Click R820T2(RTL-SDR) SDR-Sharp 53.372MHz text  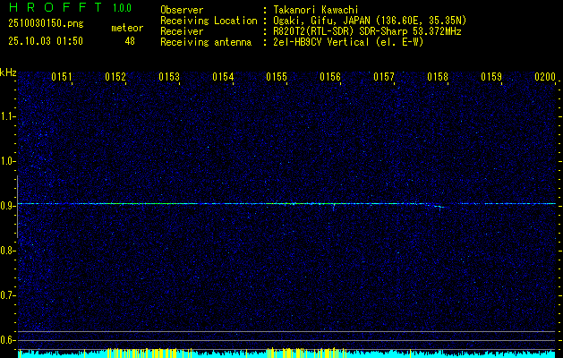pyautogui.click(x=367, y=31)
